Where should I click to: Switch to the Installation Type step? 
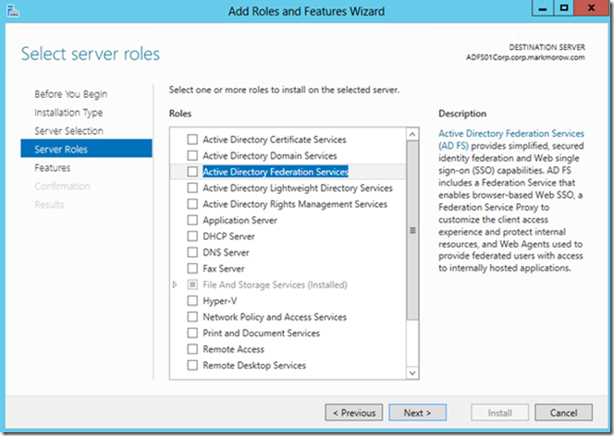click(x=68, y=113)
